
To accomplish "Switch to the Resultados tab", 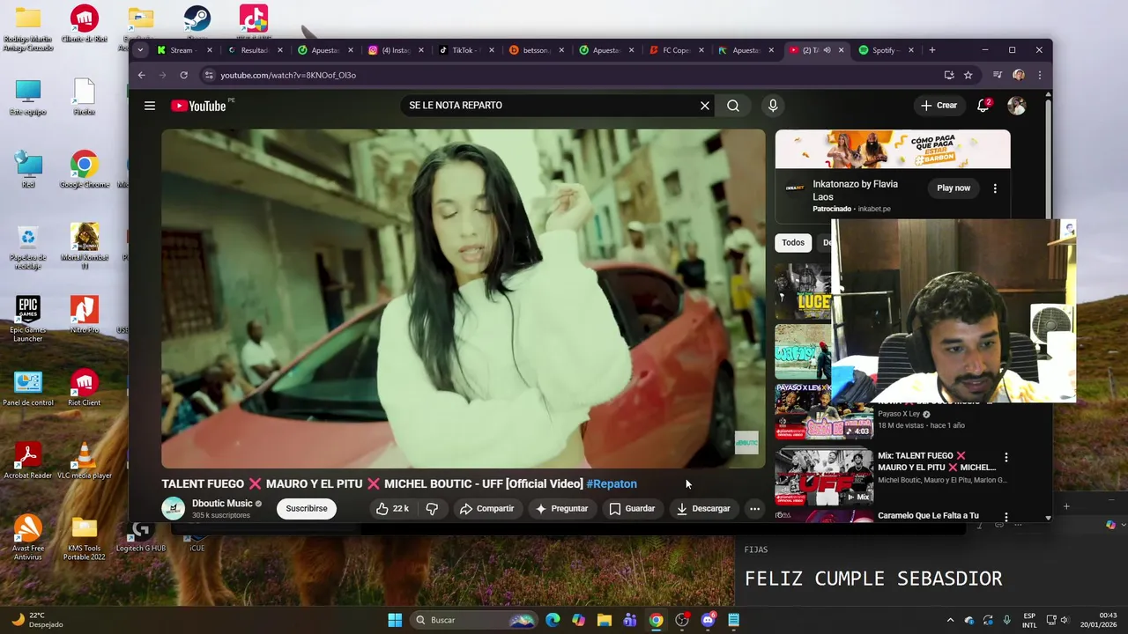I will [254, 50].
